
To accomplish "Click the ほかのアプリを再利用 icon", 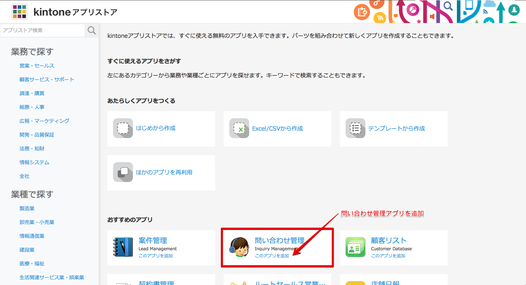I will point(123,172).
